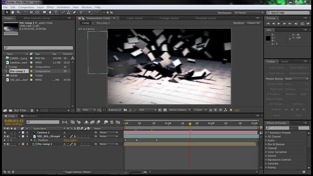313x176 pixels.
Task: Hide the Pre-comp 1 layer
Action: pos(5,144)
